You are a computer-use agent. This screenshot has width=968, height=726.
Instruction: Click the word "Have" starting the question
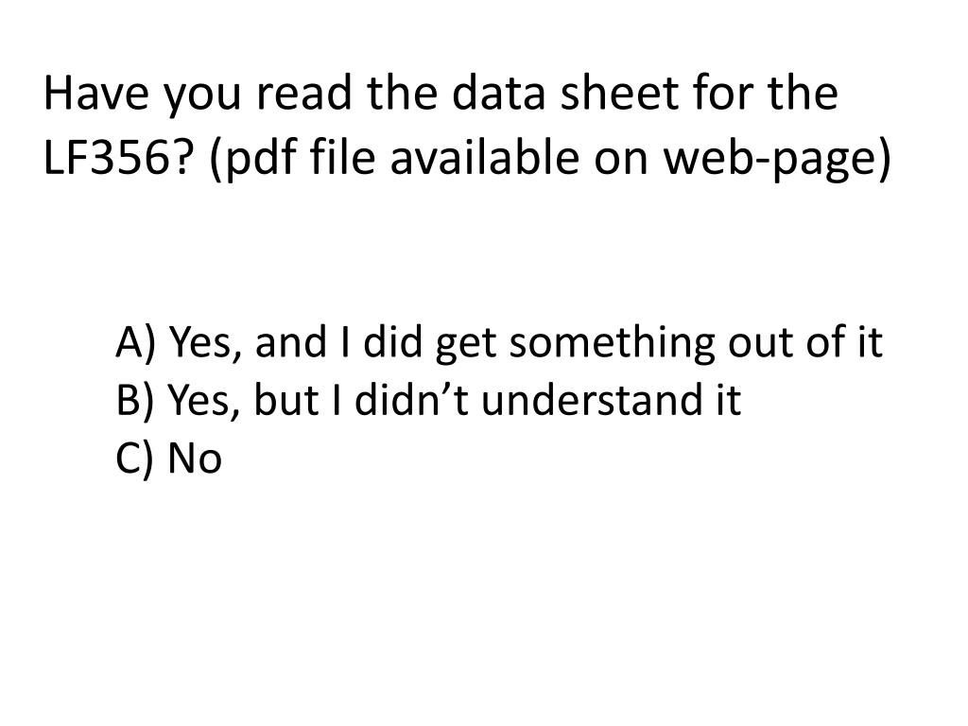[x=96, y=93]
